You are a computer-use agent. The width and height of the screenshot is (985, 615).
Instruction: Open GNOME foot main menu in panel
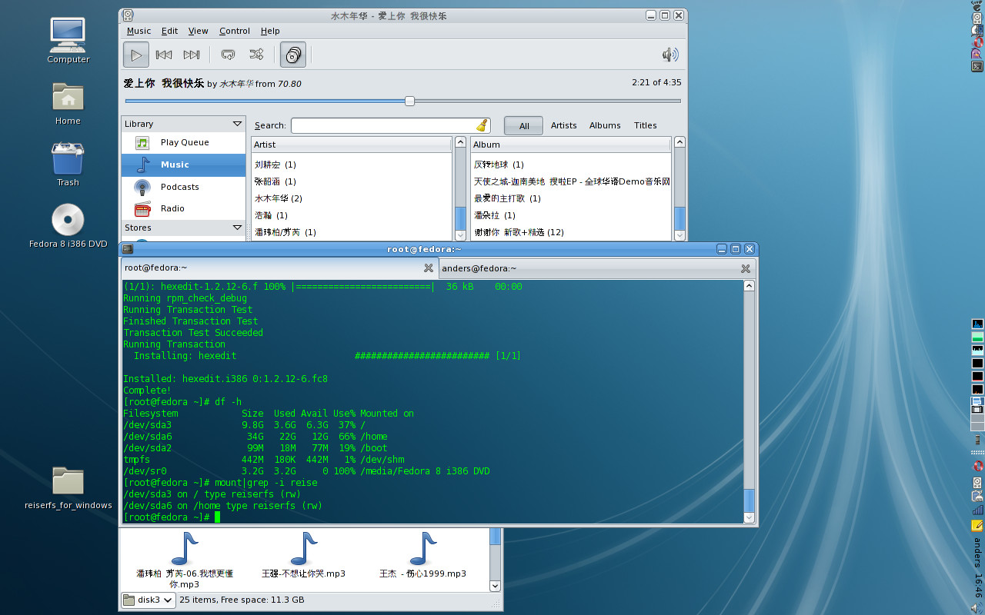tap(977, 7)
